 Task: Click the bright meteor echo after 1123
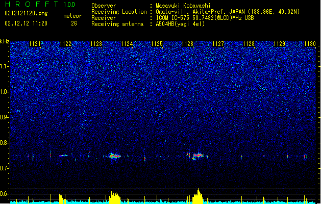pos(114,156)
